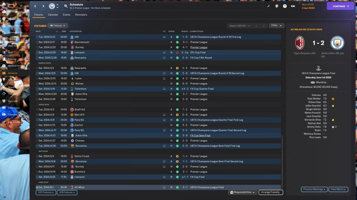Go to the Scouting screen
This screenshot has width=357, height=200.
point(12,87)
